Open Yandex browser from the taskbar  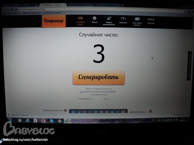click(43, 121)
